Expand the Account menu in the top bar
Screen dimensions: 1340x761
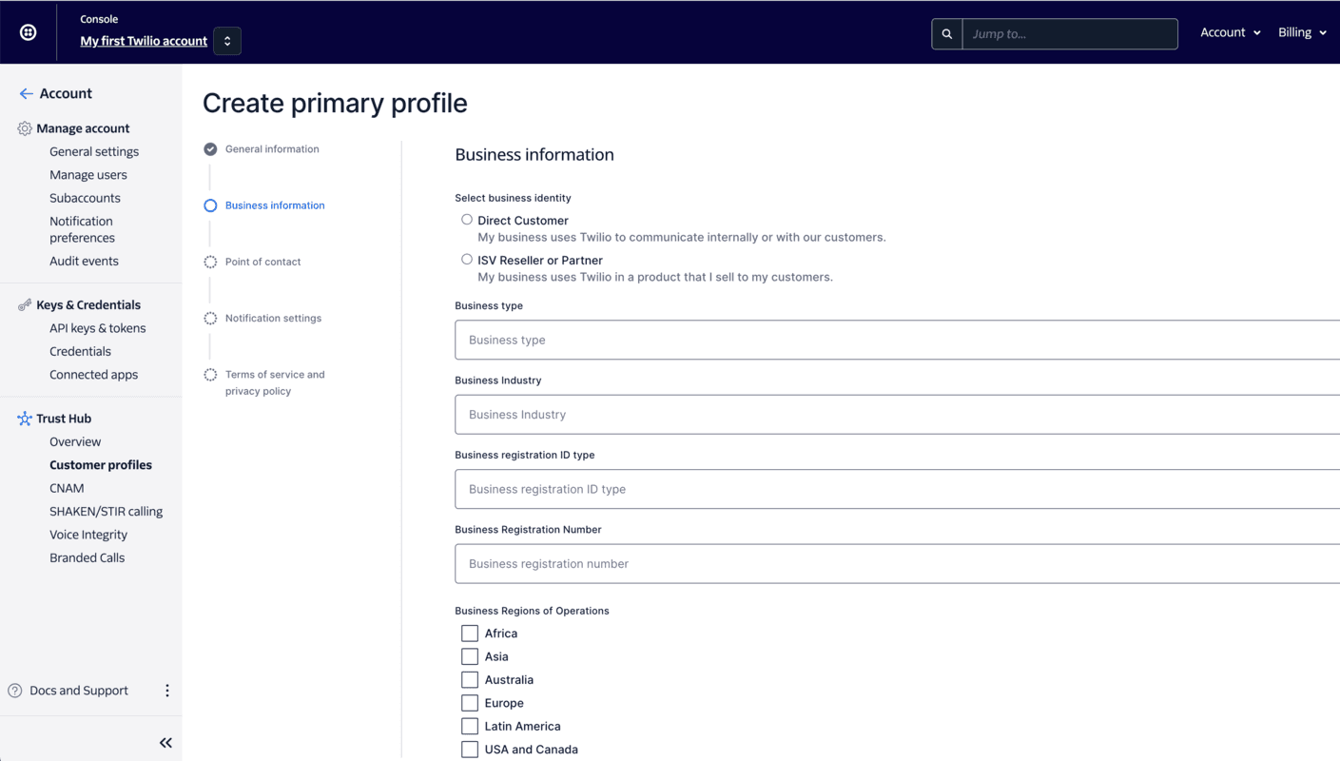point(1230,31)
